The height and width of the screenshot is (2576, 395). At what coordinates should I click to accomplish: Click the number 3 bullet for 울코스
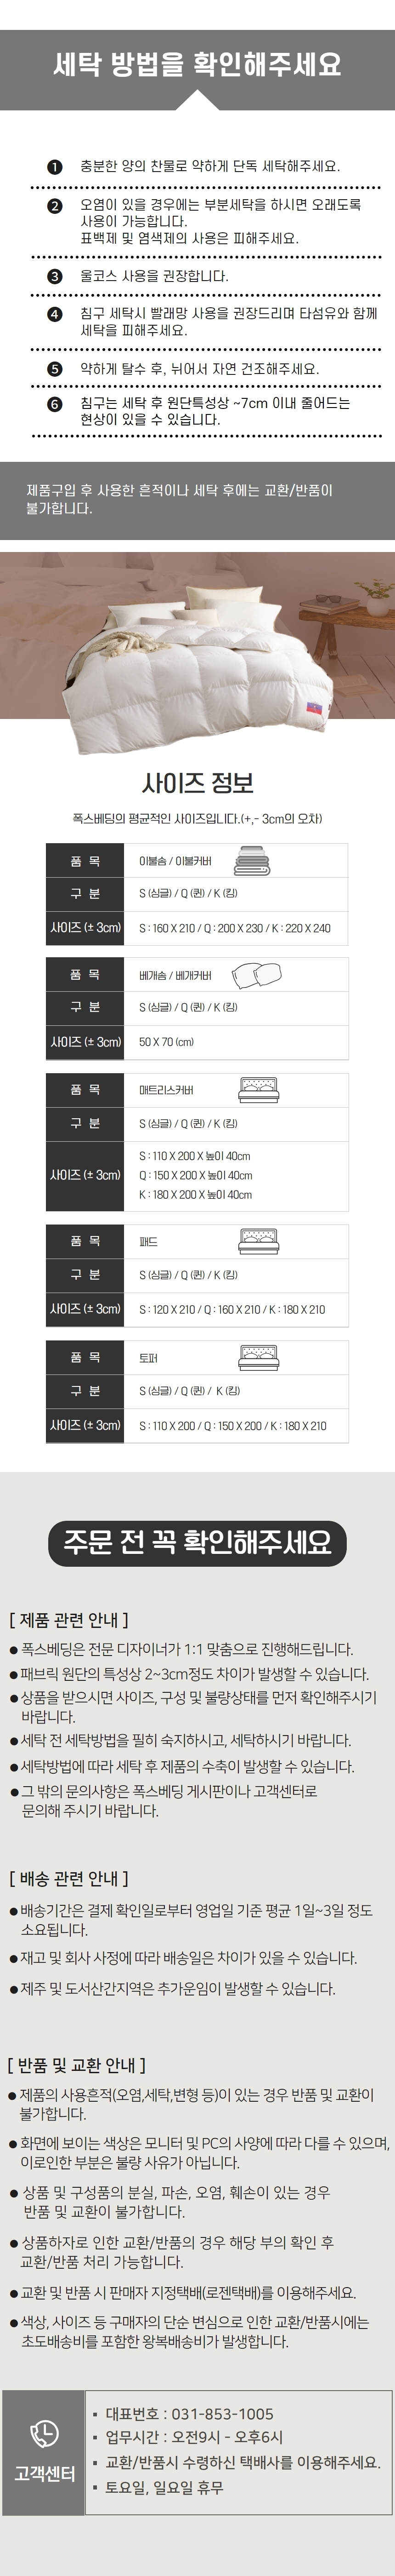[55, 277]
